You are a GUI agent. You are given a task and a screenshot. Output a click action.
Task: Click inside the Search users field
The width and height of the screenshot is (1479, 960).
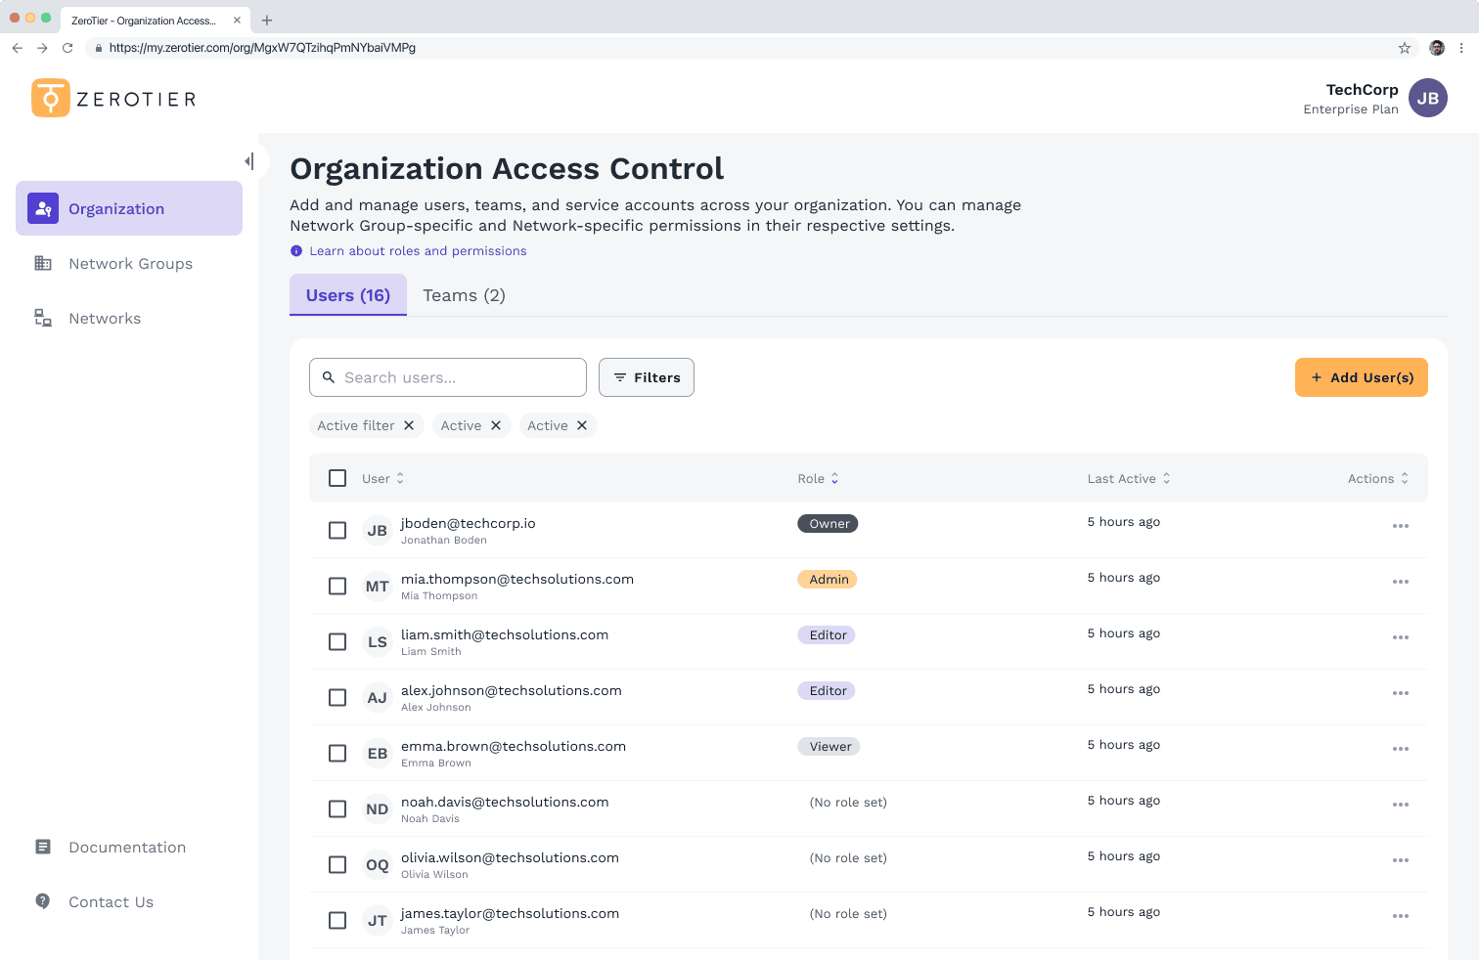pyautogui.click(x=458, y=377)
